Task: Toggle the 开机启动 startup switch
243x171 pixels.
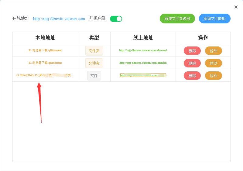Action: pos(116,19)
